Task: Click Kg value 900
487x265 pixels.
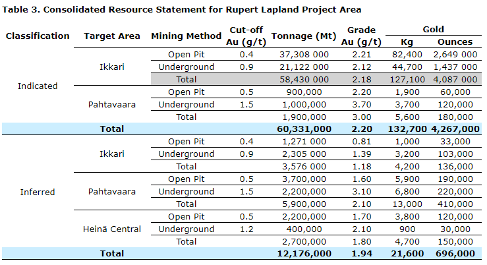Action: coord(407,229)
